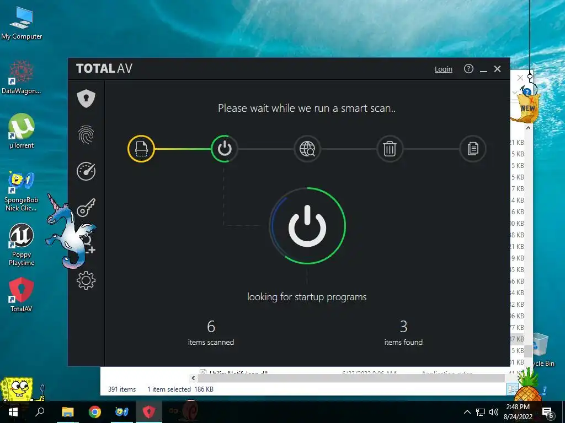Open the notification center with 6 alerts
Viewport: 565px width, 423px height.
pyautogui.click(x=548, y=412)
